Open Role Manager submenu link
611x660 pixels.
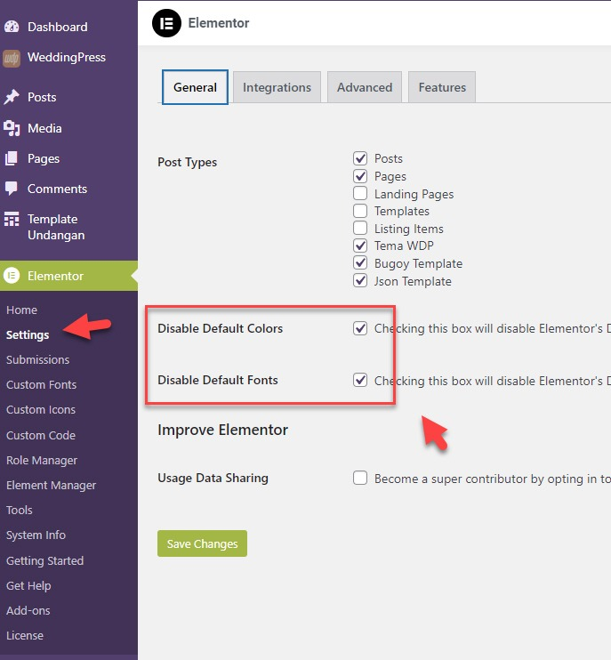42,460
